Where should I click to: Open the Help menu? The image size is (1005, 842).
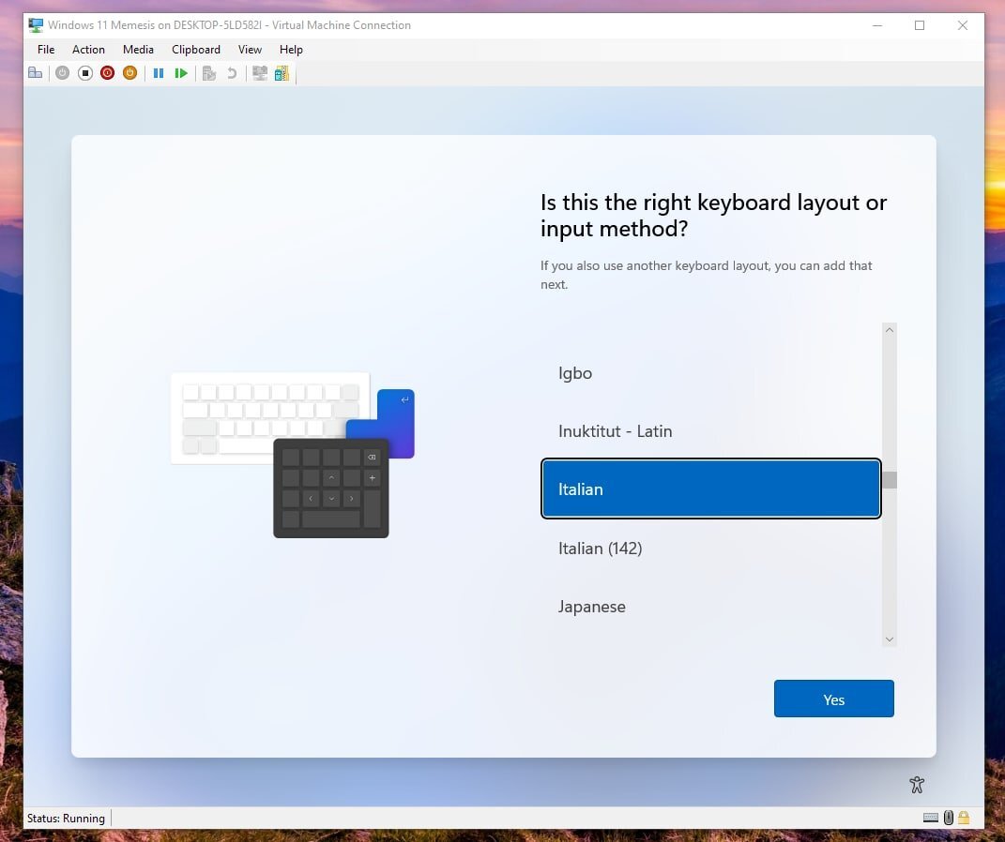pos(290,50)
